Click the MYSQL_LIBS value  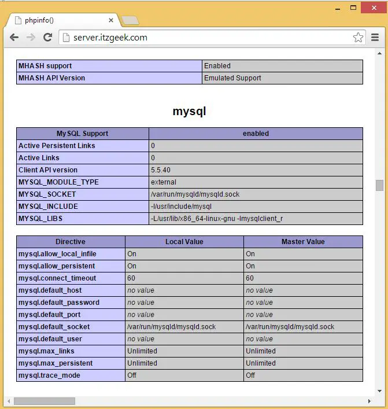click(x=217, y=219)
